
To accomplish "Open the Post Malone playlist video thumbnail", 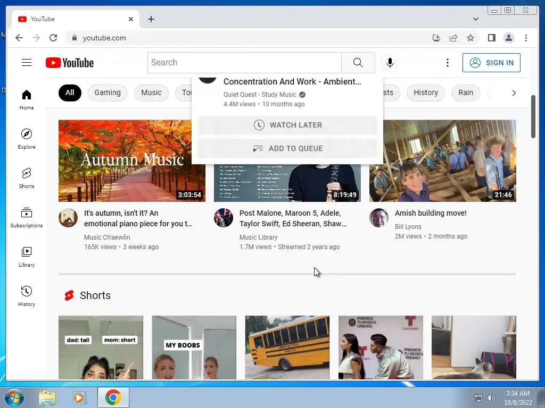I will point(287,183).
